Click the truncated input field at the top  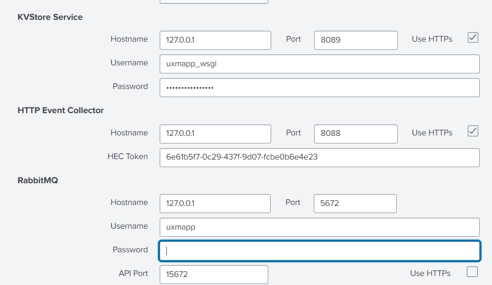(x=213, y=1)
